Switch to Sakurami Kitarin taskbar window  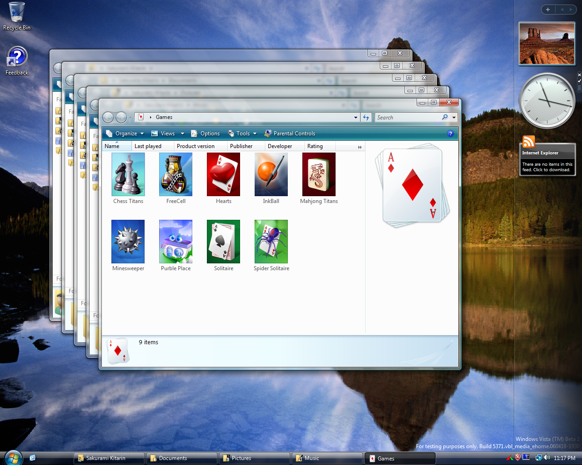[109, 458]
